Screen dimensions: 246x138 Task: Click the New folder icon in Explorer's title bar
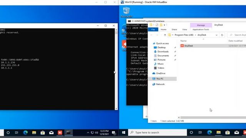tap(161, 25)
